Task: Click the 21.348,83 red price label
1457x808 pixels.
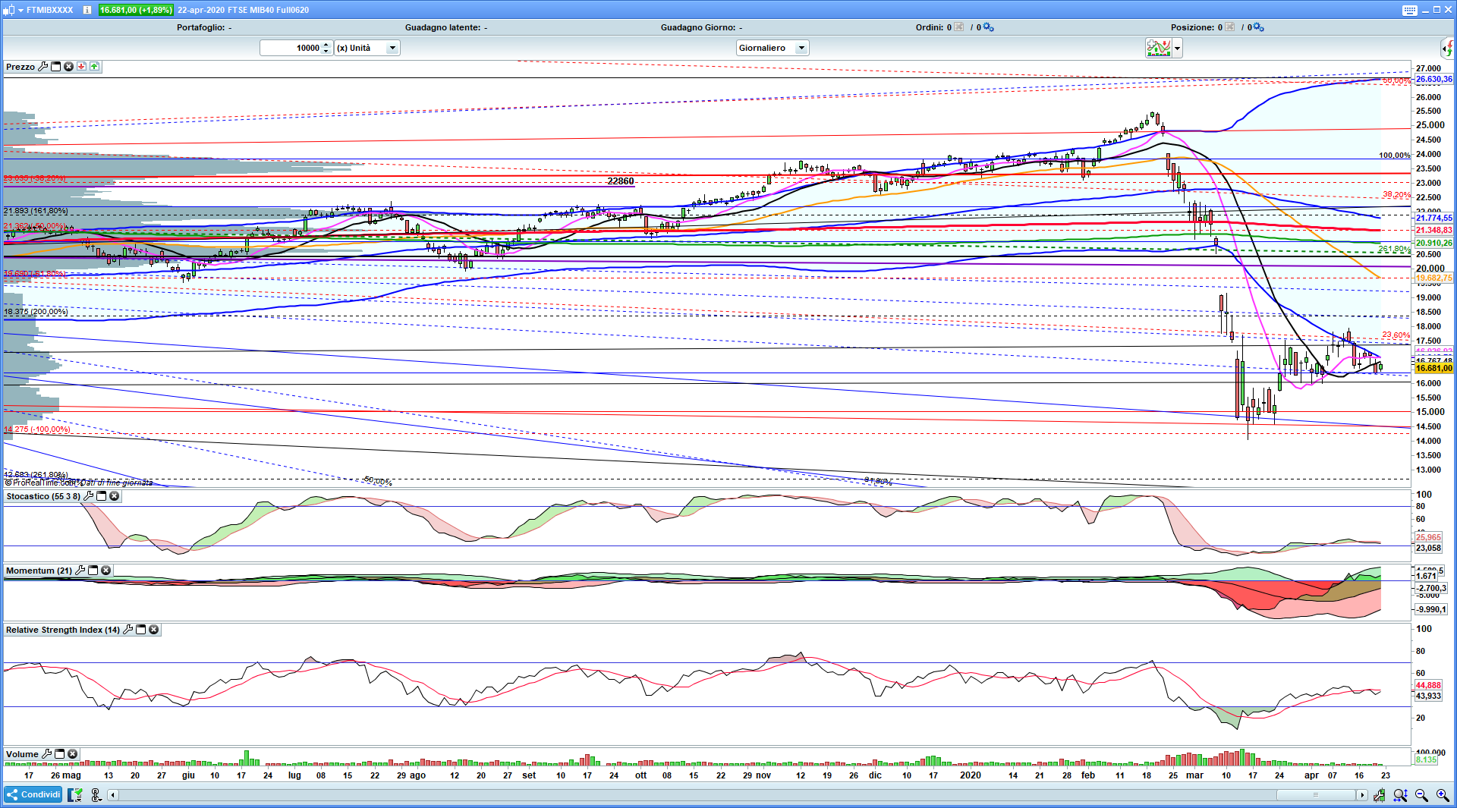Action: click(x=1433, y=230)
